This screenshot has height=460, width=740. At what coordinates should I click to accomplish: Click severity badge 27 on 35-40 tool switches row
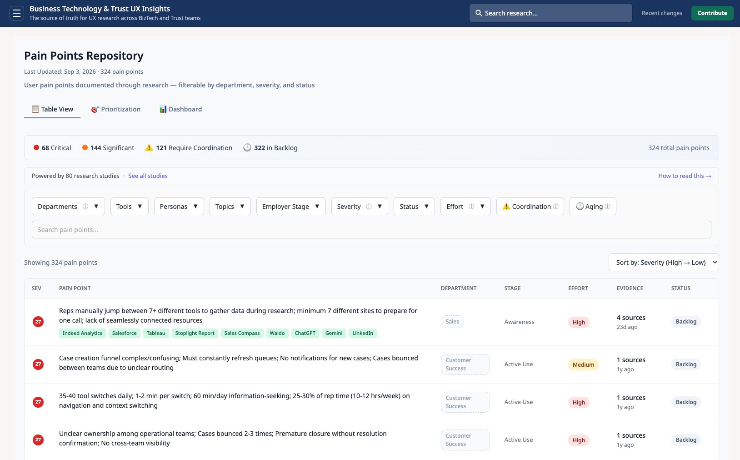point(38,402)
